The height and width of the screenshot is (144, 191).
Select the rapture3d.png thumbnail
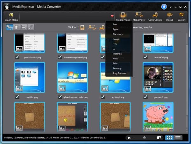point(158,43)
